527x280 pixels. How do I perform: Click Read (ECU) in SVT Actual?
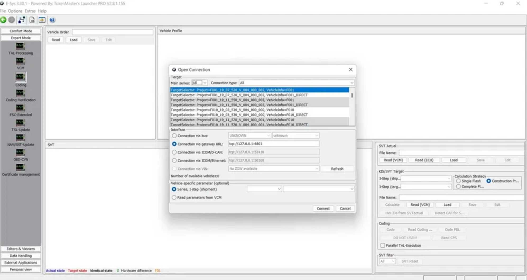point(424,160)
